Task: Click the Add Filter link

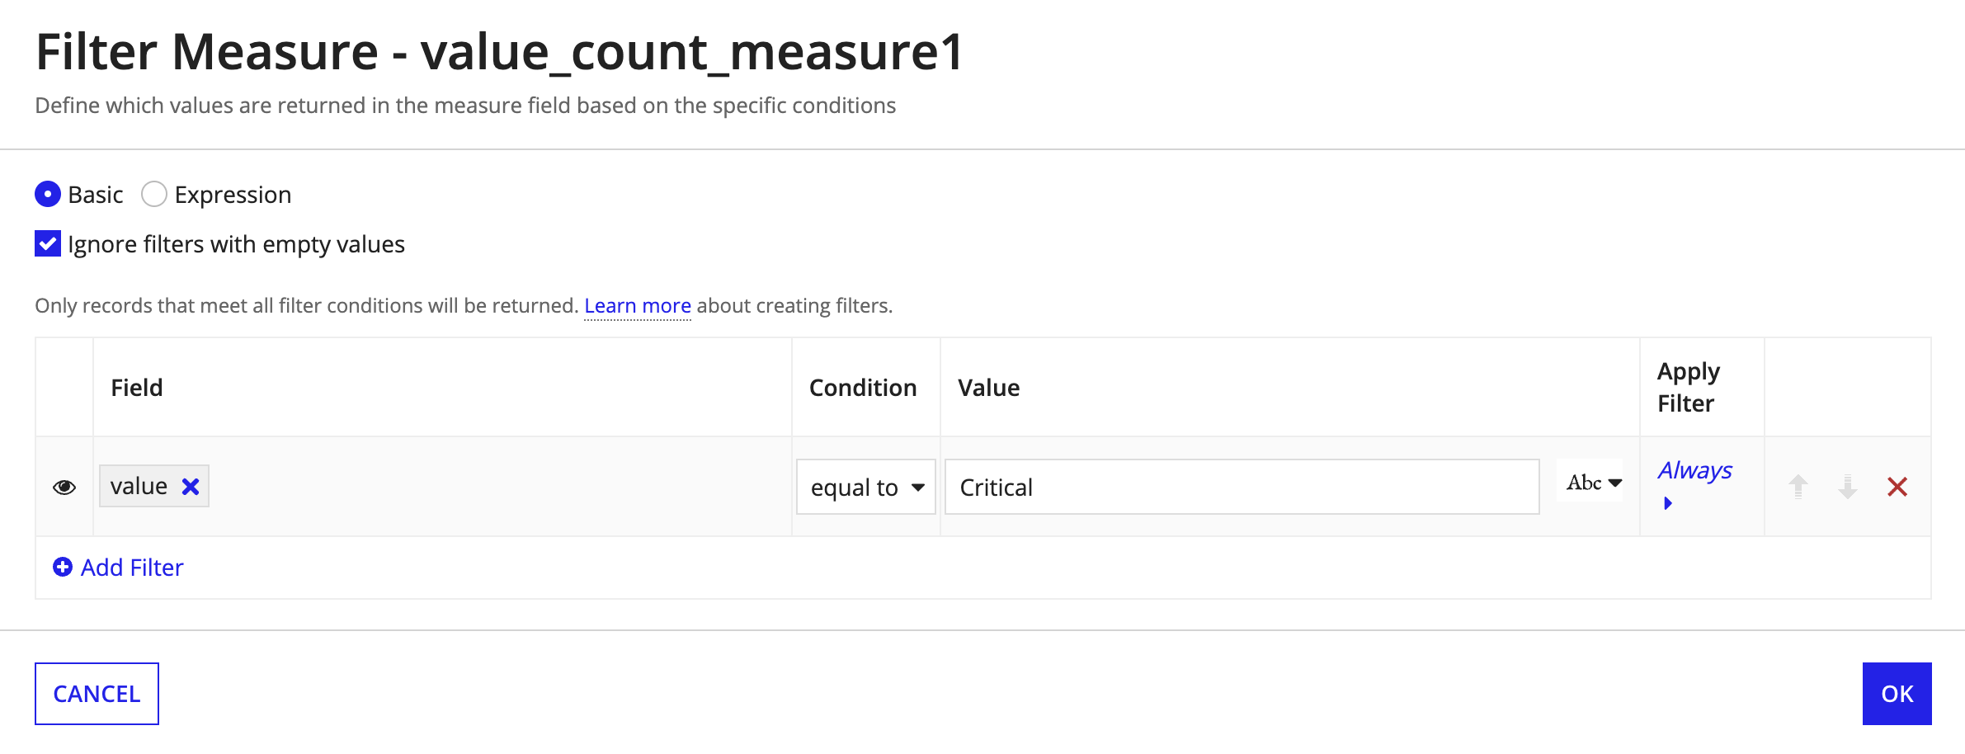Action: 132,568
